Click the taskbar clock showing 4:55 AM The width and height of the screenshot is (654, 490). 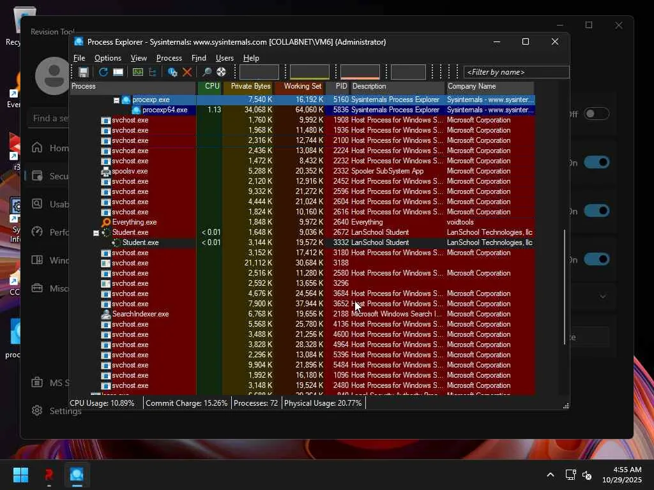pyautogui.click(x=622, y=475)
